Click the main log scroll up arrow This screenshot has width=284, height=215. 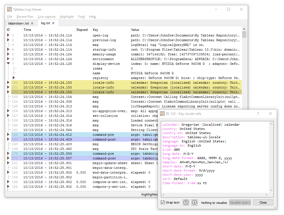(244, 29)
